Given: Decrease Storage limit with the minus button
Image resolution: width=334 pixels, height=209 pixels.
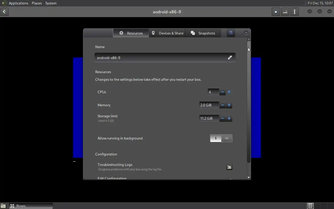Looking at the screenshot, I should pos(222,118).
